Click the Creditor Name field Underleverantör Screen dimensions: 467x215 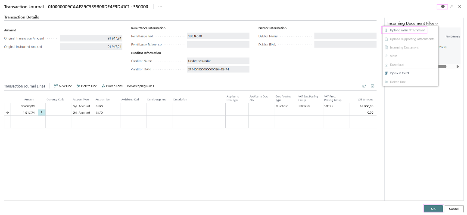click(218, 61)
